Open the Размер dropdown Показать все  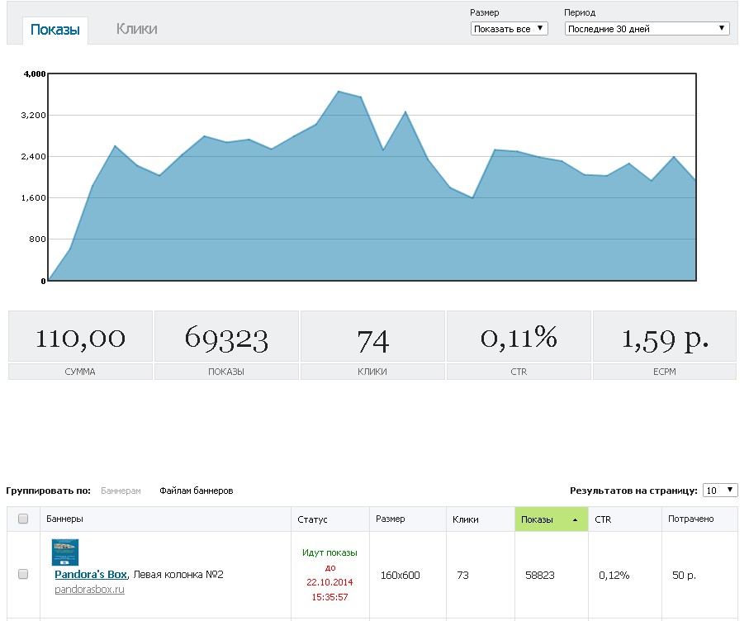(509, 29)
